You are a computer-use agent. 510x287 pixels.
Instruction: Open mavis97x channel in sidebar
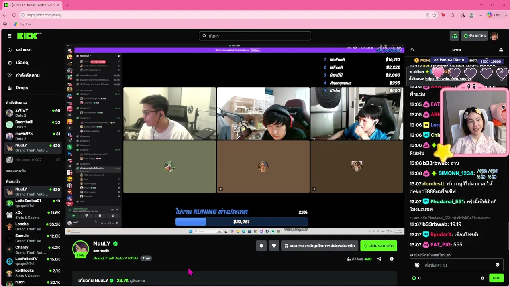33,136
